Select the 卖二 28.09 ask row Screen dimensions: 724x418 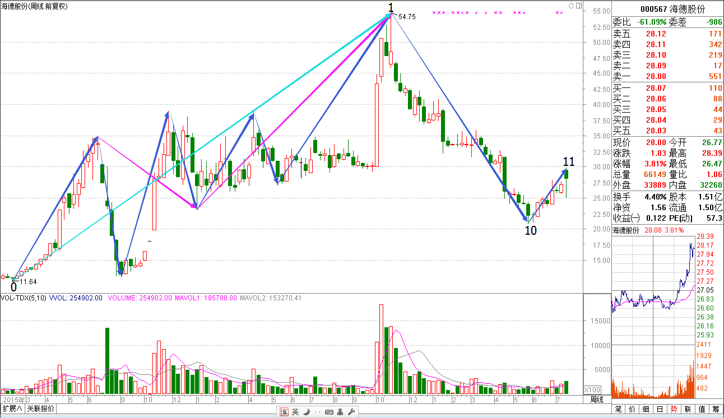667,66
